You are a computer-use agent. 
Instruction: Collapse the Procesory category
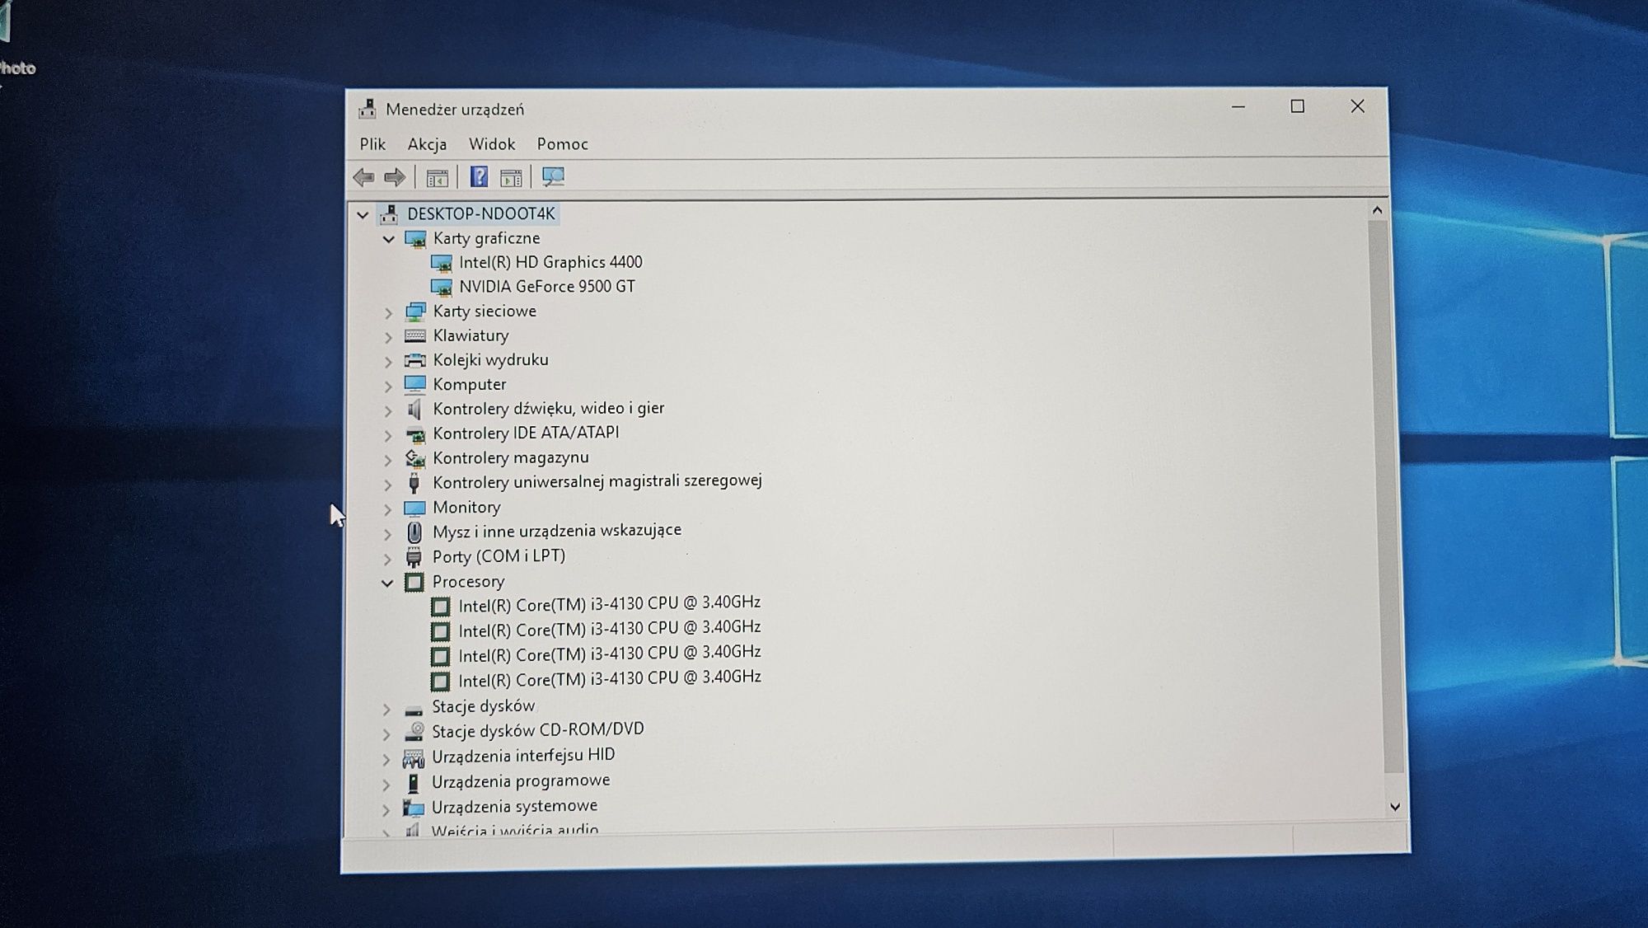[x=387, y=583]
